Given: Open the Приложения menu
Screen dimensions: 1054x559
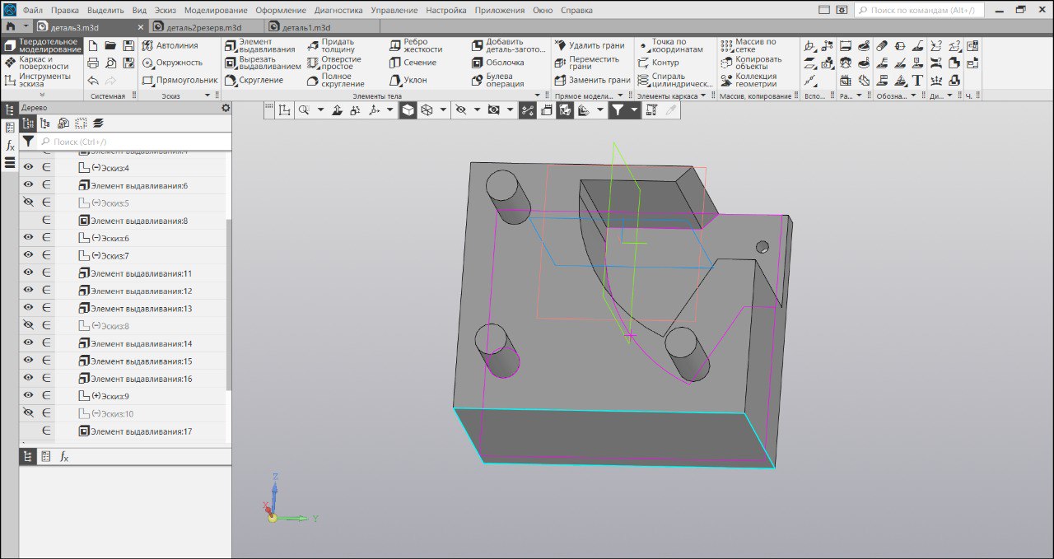Looking at the screenshot, I should click(500, 11).
